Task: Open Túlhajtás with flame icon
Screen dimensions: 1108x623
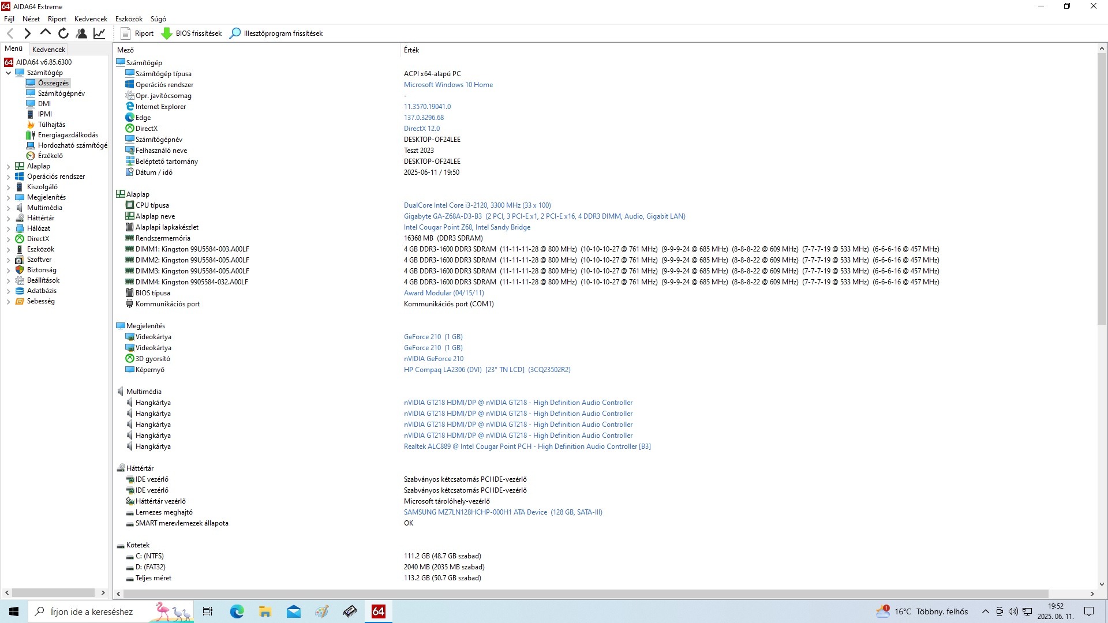Action: tap(51, 125)
